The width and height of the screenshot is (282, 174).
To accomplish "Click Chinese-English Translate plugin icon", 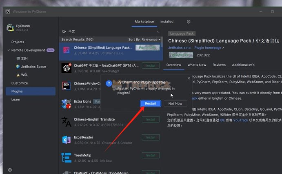I will [67, 122].
